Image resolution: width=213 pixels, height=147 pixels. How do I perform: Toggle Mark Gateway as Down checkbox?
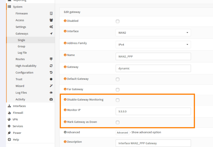(x=118, y=122)
